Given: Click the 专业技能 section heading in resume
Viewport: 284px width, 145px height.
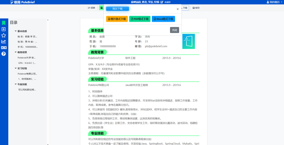Looking at the screenshot, I should click(x=97, y=134).
